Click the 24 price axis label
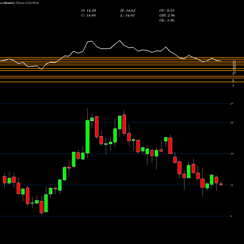Viewport: 244px width, 244px height. coord(232,122)
